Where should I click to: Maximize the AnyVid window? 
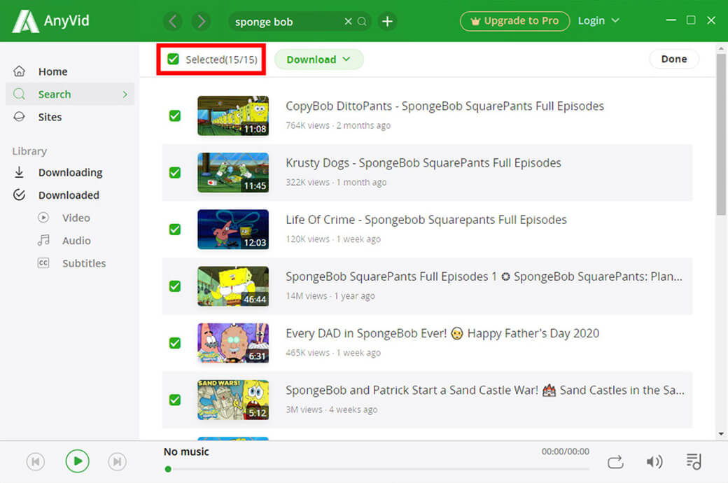tap(691, 20)
